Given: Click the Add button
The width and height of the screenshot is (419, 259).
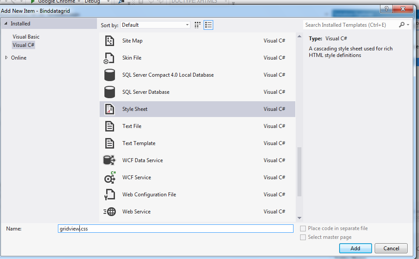Looking at the screenshot, I should [355, 248].
